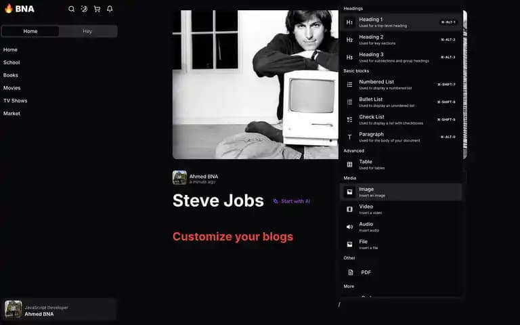Click author avatar beside Ahmed BNA post
This screenshot has width=520, height=325.
point(179,178)
